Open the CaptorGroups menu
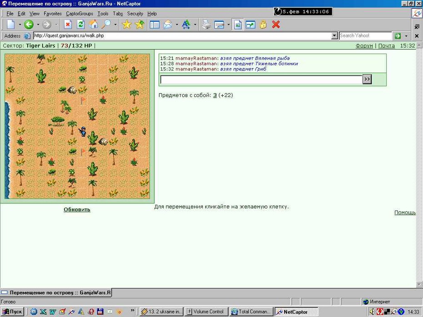The image size is (423, 317). coord(79,14)
